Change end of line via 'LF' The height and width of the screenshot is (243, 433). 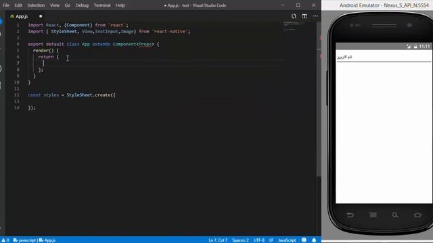click(x=271, y=240)
